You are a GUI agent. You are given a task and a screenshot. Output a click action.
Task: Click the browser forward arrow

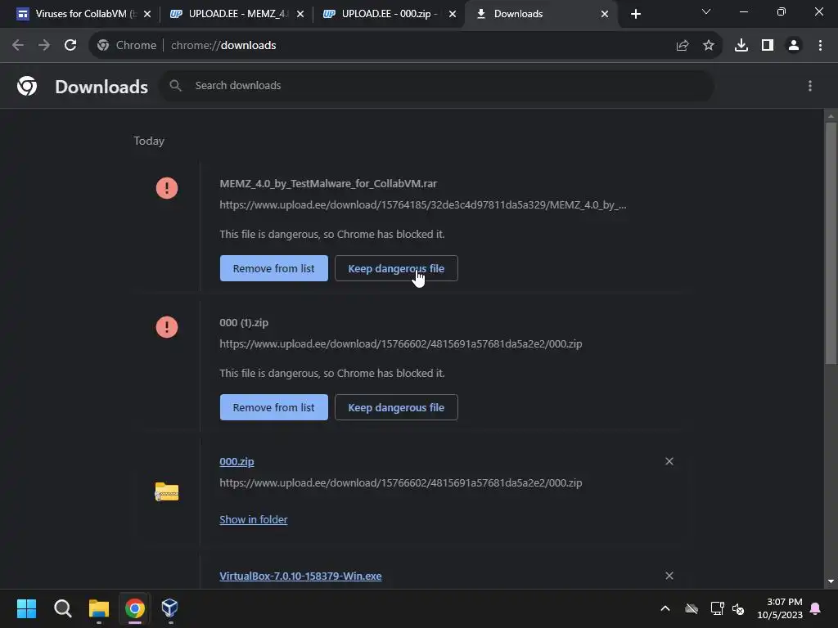click(44, 46)
